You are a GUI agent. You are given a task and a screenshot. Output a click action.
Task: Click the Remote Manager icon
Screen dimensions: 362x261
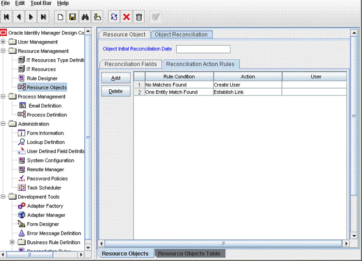[22, 169]
